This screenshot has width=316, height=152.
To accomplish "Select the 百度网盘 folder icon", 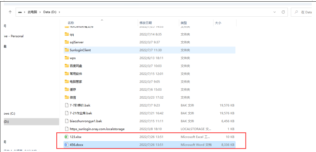I will coord(66,66).
